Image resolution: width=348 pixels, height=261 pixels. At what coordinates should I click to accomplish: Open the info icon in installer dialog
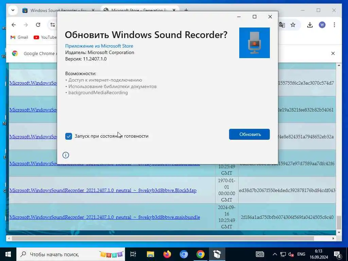pyautogui.click(x=66, y=155)
